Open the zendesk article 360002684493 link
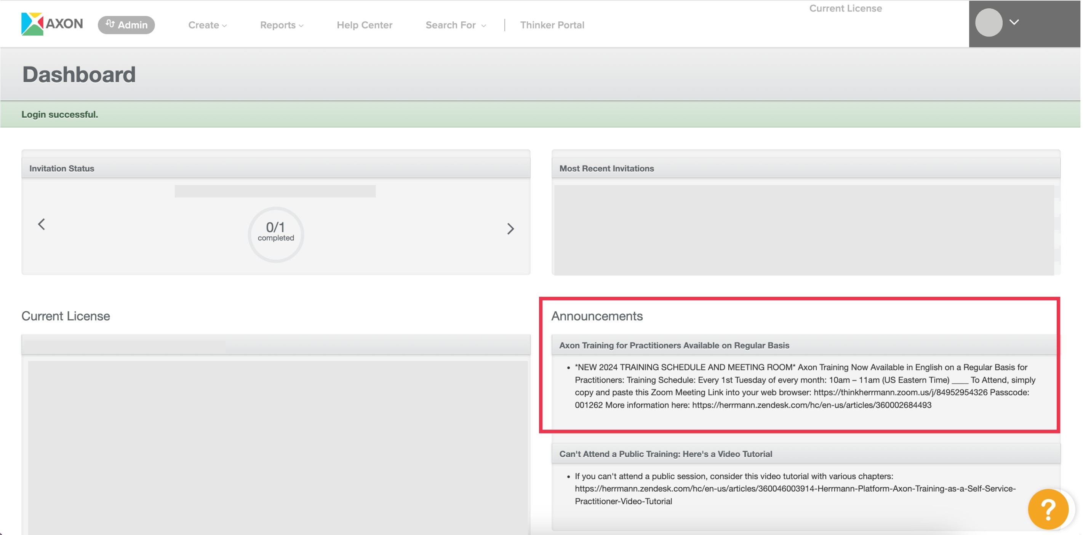The height and width of the screenshot is (535, 1083). click(x=811, y=405)
